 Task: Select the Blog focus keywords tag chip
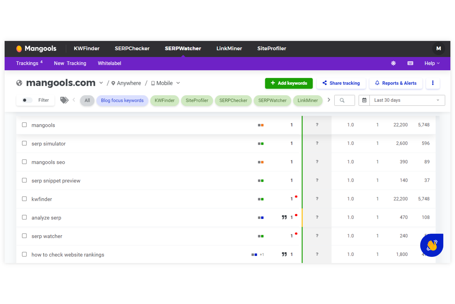(122, 100)
